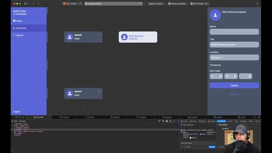
Task: Toggle the Visited pseudo-class checkbox
Action: 209,121
